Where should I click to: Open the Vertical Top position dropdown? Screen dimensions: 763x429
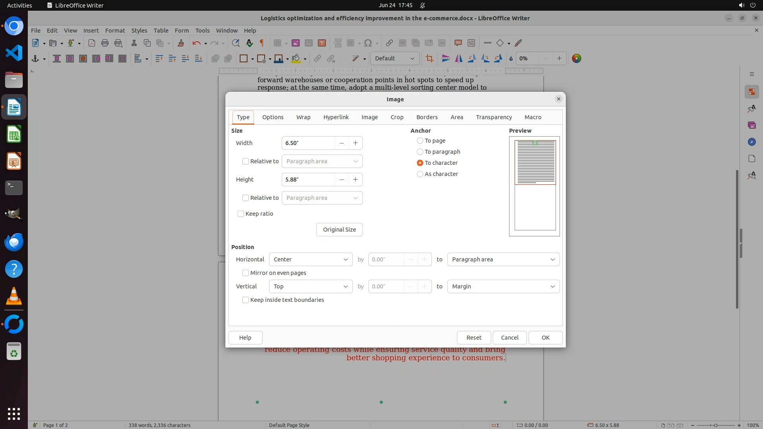[310, 286]
